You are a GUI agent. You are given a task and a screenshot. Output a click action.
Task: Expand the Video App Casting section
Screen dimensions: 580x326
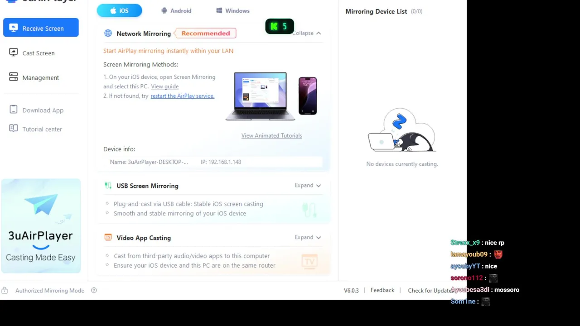[x=308, y=237]
